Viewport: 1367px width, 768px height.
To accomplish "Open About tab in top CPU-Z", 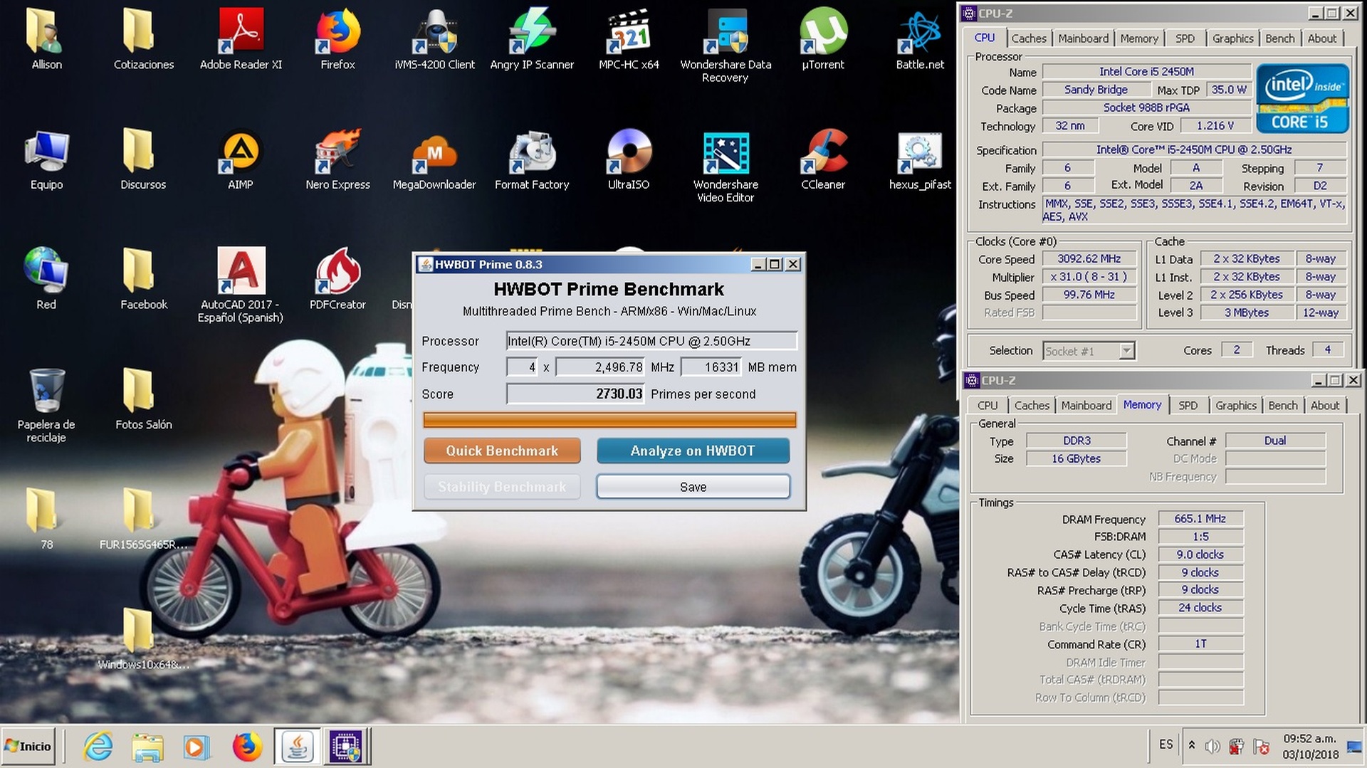I will pyautogui.click(x=1321, y=38).
